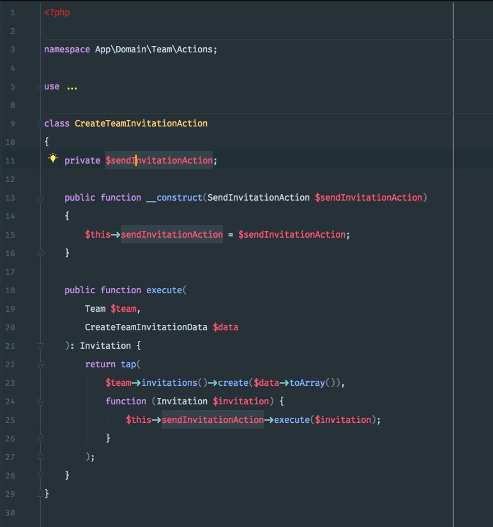
Task: Click the fold end marker on line 27
Action: click(x=40, y=457)
